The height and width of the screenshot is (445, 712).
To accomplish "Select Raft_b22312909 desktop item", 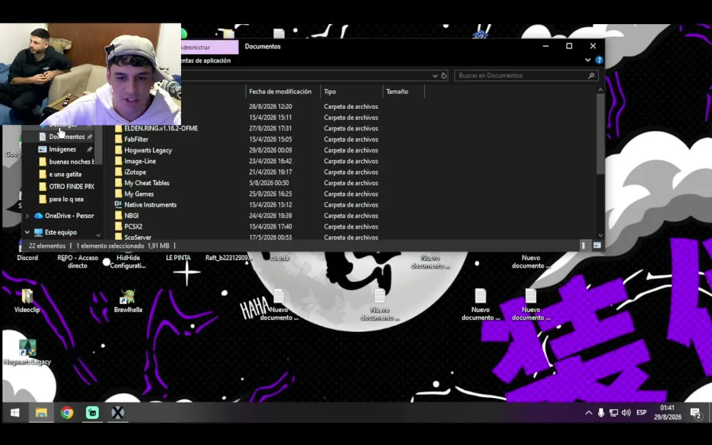I will (x=229, y=258).
